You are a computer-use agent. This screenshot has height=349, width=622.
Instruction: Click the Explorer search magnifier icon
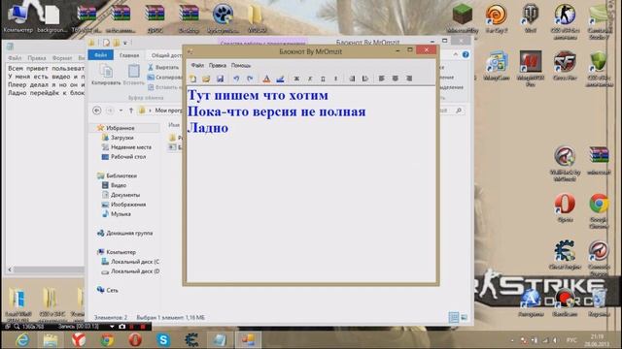click(459, 111)
